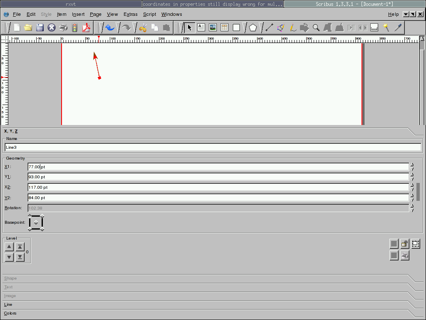Pick the Insert Polygon tool
The image size is (426, 320).
pos(253,27)
